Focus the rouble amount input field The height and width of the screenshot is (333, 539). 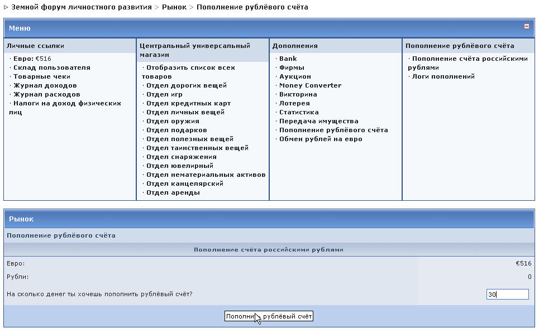(x=507, y=295)
